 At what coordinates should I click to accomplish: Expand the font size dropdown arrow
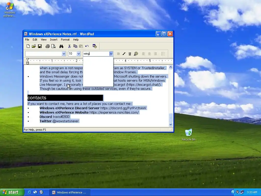[x=79, y=54]
